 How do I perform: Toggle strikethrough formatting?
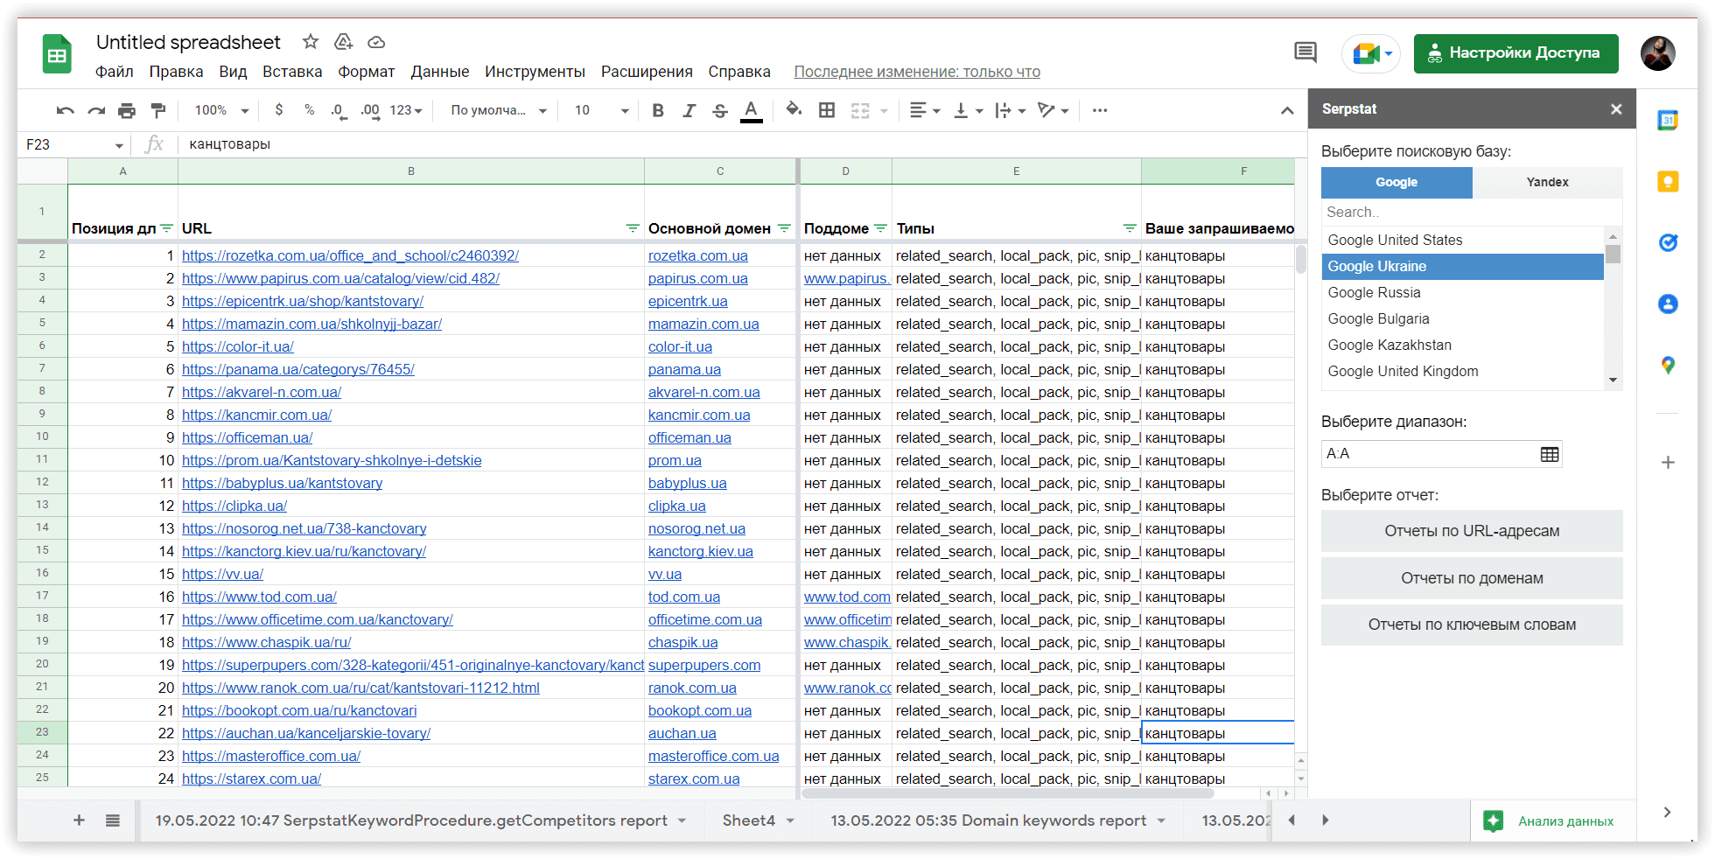[x=719, y=110]
